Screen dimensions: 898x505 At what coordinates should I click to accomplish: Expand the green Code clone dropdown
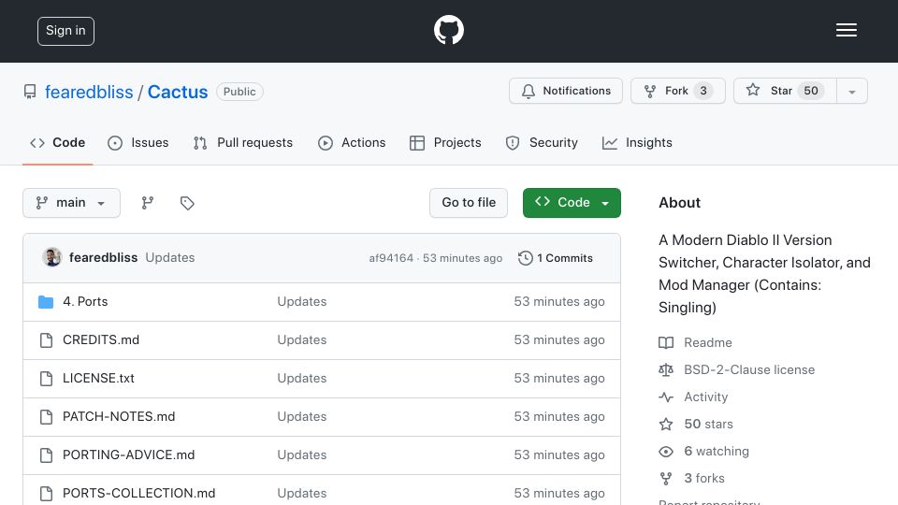(572, 203)
